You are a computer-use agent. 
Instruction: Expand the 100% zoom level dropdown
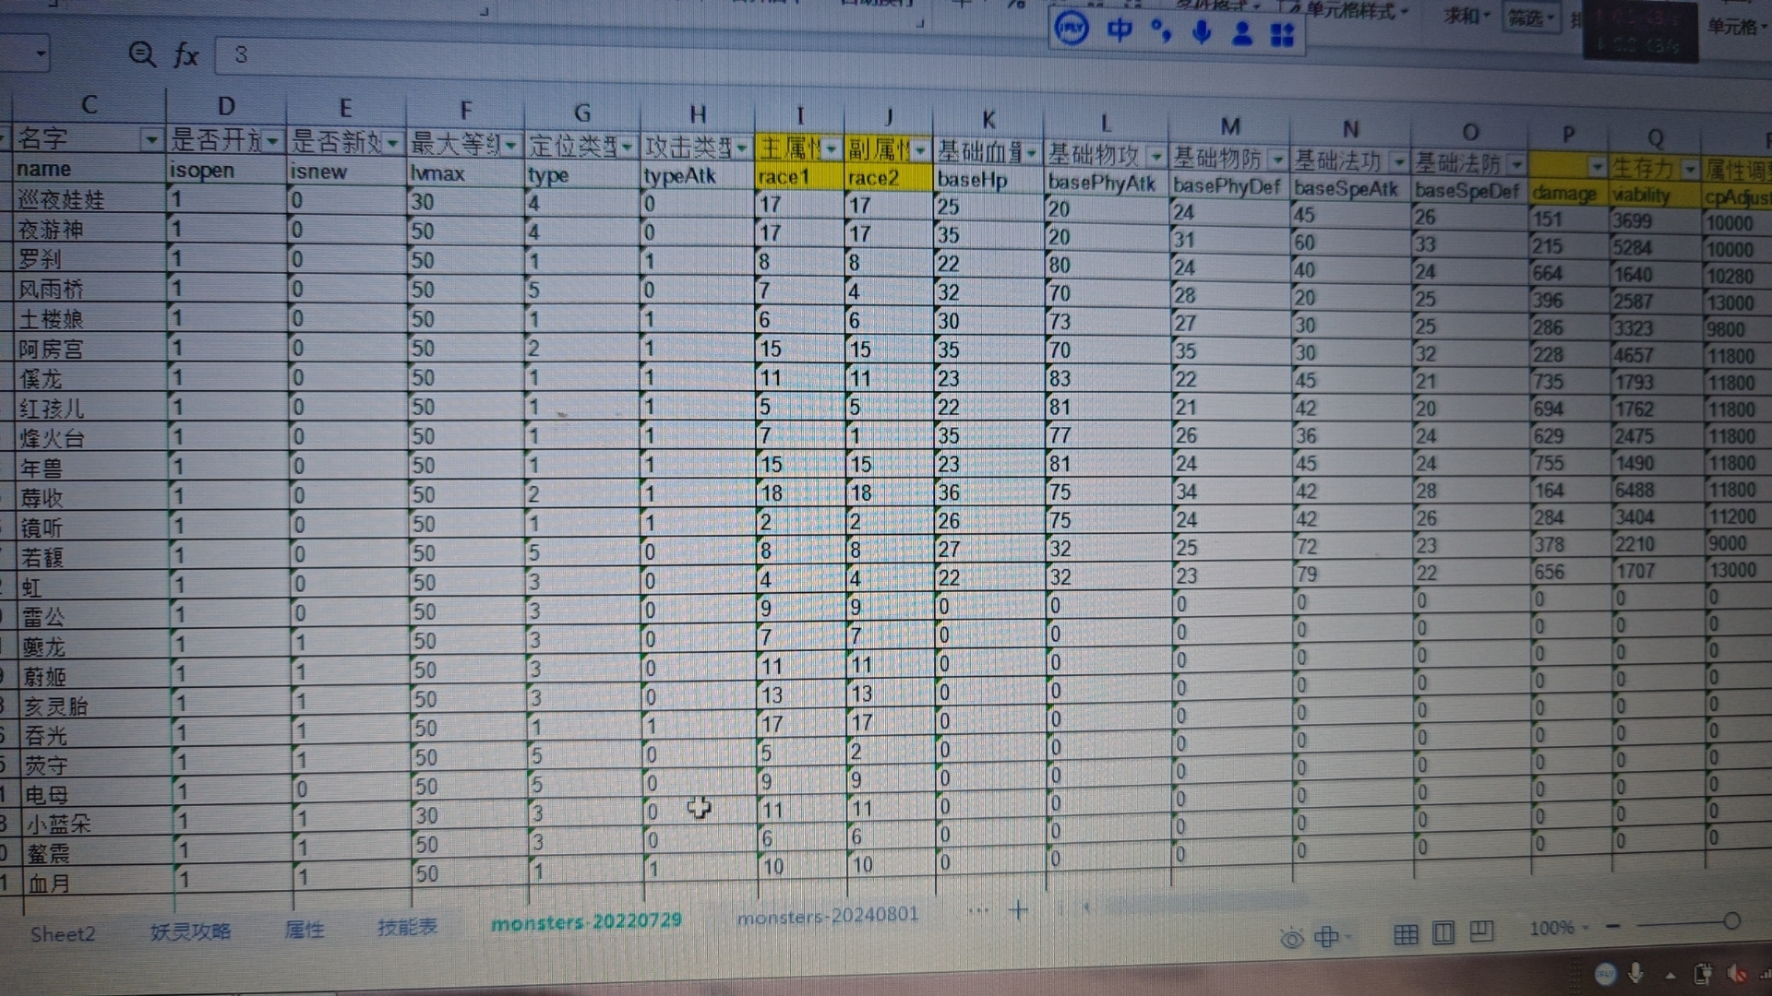pyautogui.click(x=1559, y=928)
